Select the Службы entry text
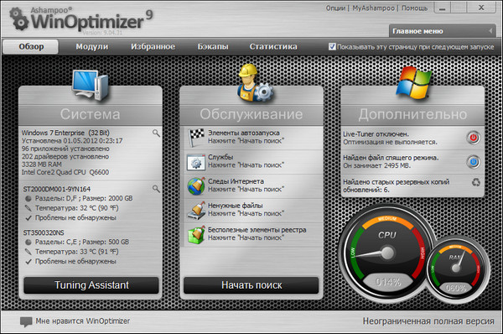The image size is (503, 334). 220,157
